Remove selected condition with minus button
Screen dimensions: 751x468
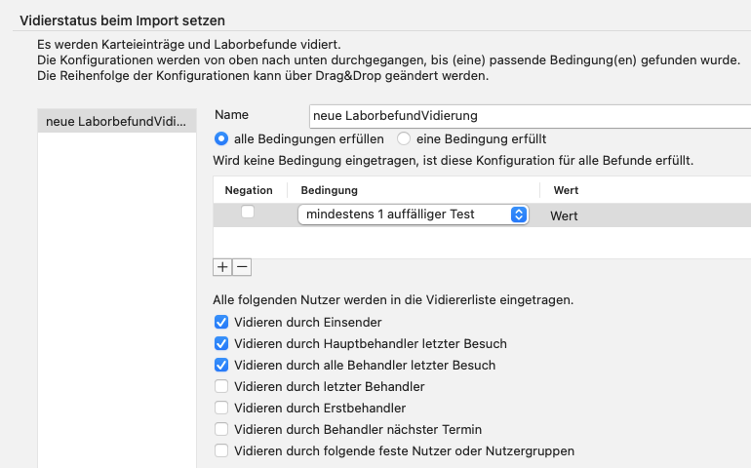point(242,267)
